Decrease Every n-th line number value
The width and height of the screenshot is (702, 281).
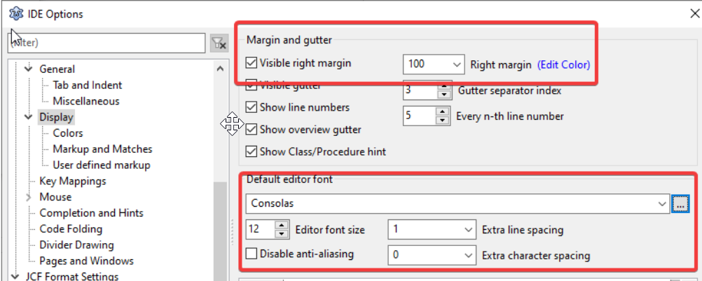[443, 121]
